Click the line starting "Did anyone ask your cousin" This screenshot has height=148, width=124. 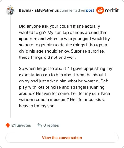pyautogui.click(x=60, y=26)
